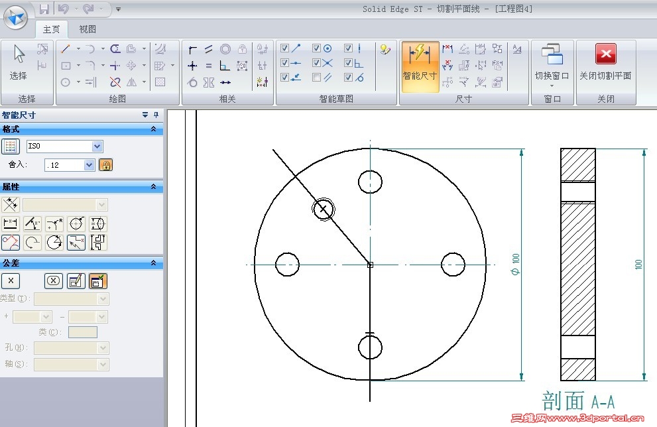Click the rounding lock icon beside 舍入
Viewport: 657px width, 427px height.
click(106, 165)
